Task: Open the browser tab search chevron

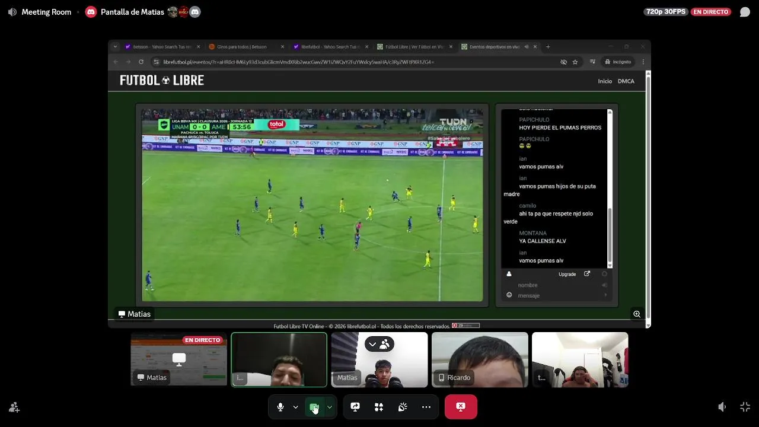Action: [x=115, y=47]
